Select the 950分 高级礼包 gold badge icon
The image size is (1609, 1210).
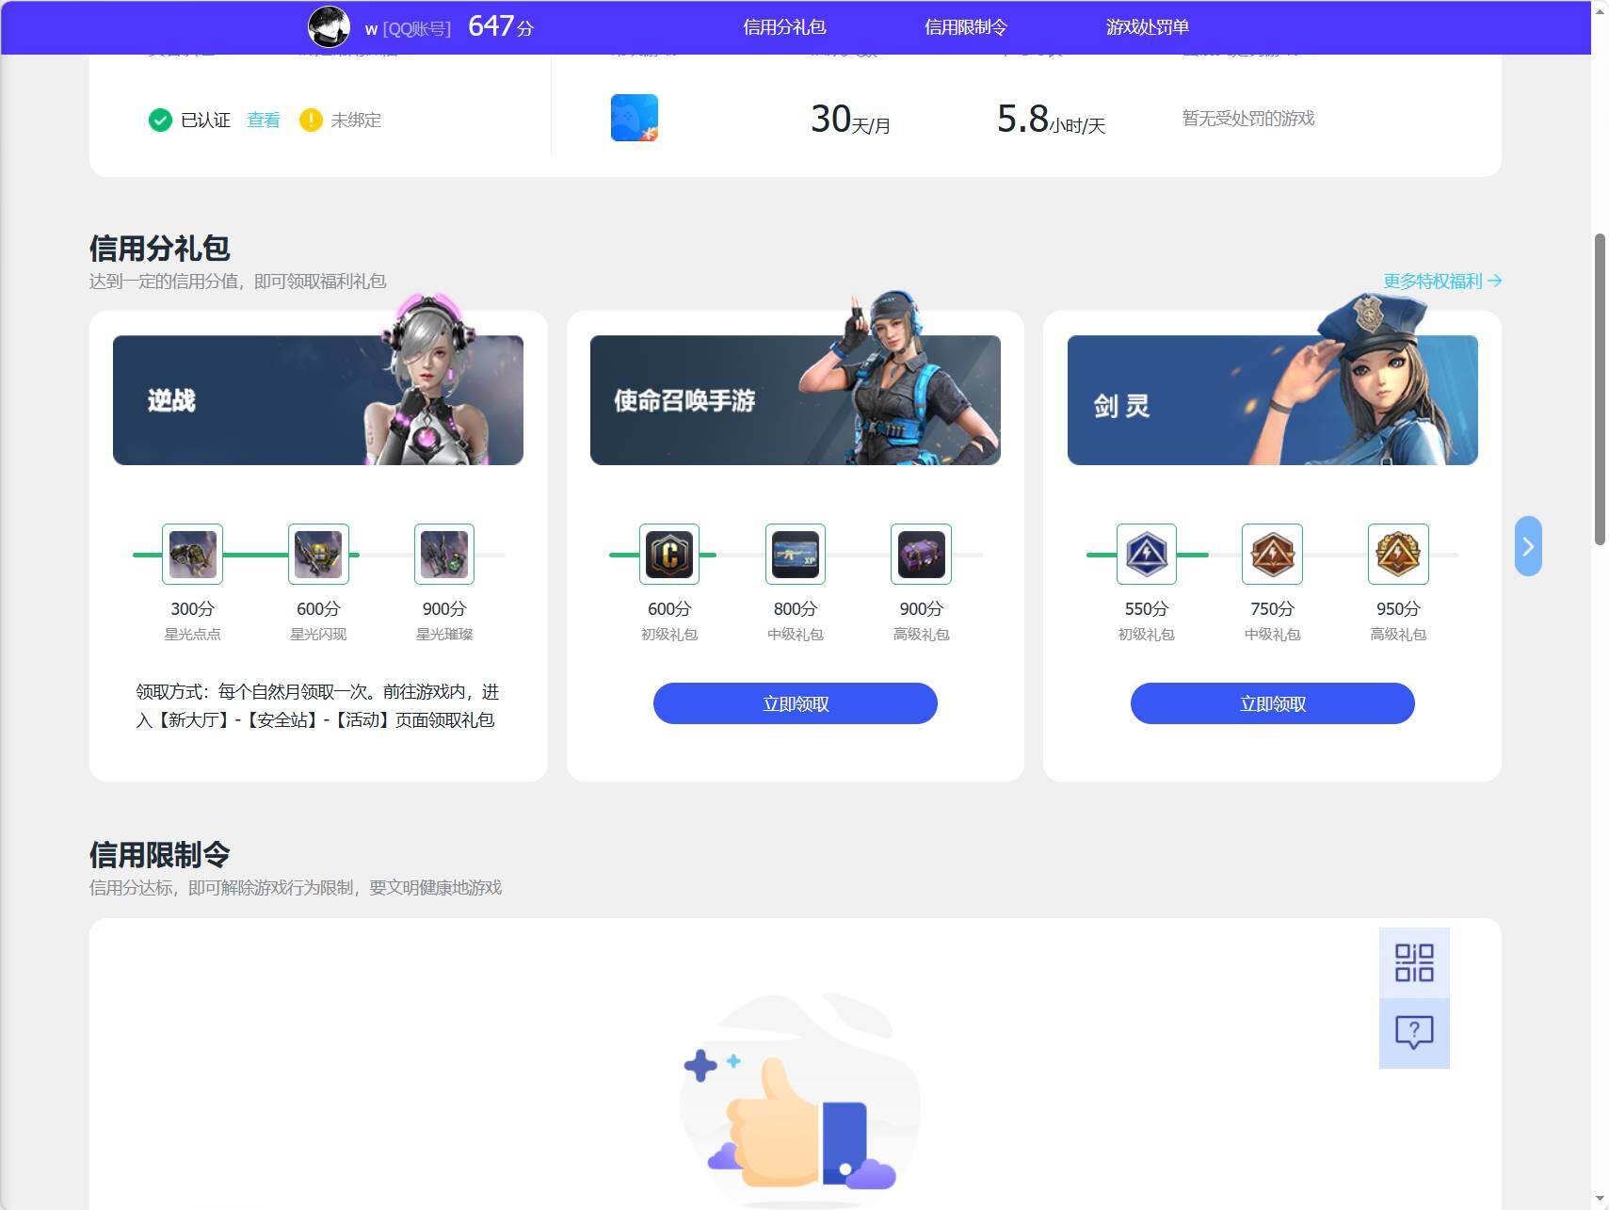pos(1398,554)
